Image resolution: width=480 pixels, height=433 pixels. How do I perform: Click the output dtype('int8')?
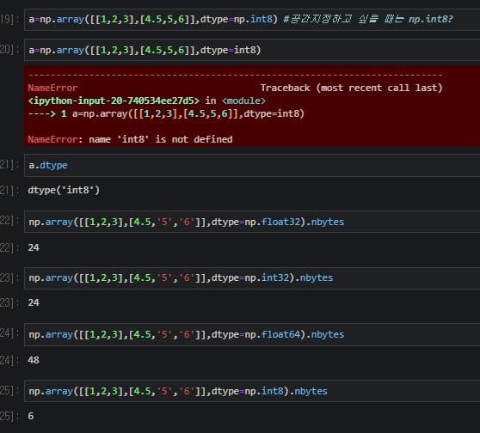64,190
